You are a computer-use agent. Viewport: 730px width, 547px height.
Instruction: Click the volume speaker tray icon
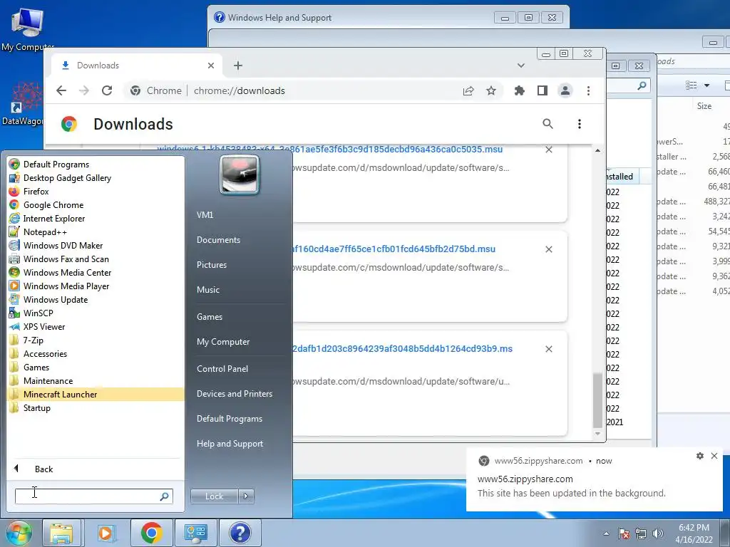658,533
